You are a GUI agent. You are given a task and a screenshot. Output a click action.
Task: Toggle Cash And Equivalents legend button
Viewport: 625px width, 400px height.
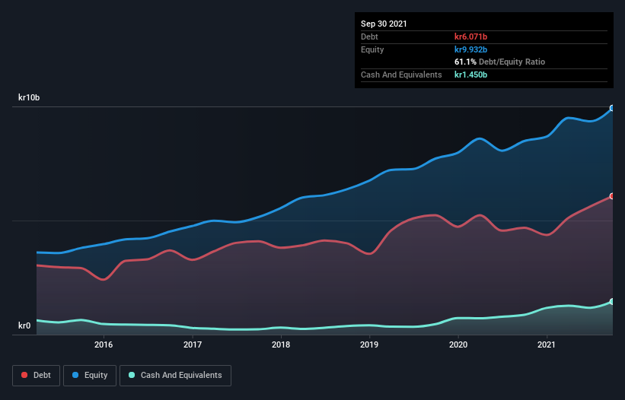[x=175, y=376]
